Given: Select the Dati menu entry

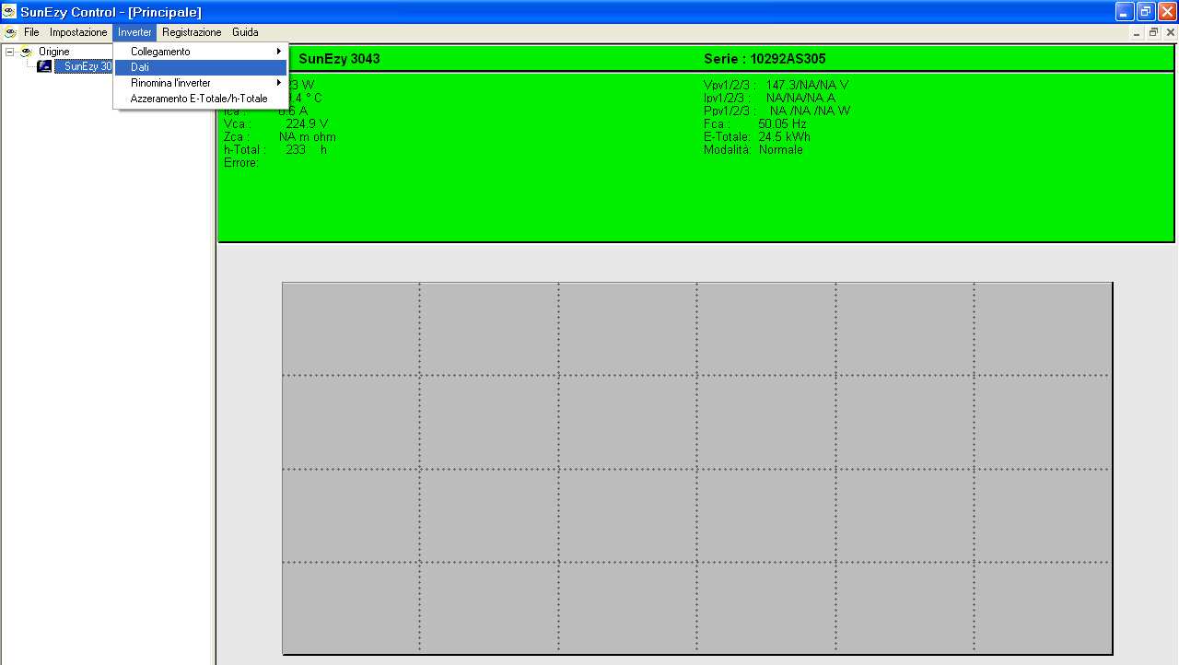Looking at the screenshot, I should 201,67.
